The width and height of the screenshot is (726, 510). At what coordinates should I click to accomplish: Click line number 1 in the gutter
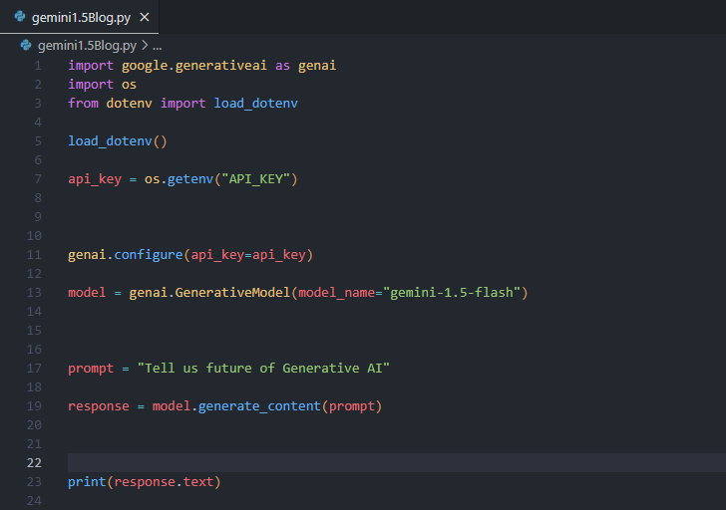click(x=38, y=66)
